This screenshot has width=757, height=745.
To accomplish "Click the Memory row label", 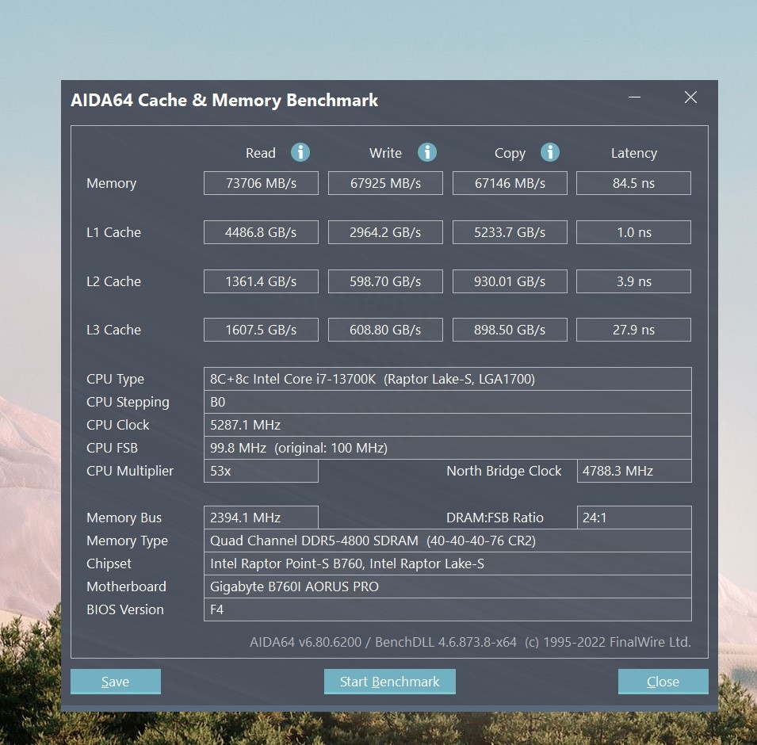I will (112, 183).
